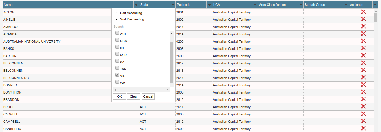The image size is (381, 132).
Task: Focus the filter Search text field
Action: (143, 27)
